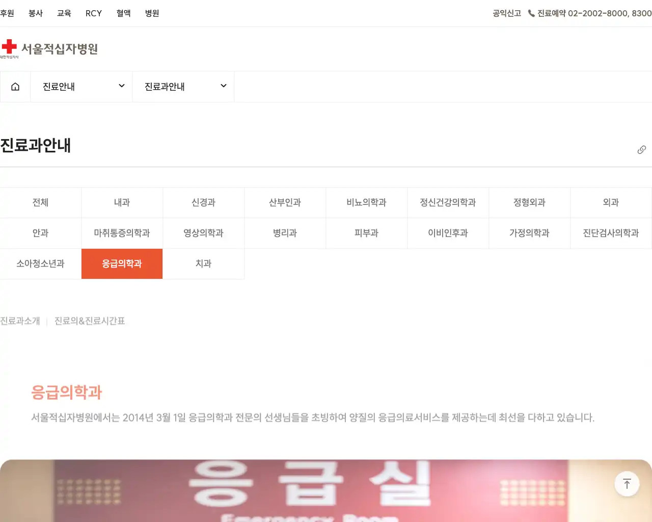This screenshot has height=522, width=652.
Task: Open the 병원 menu
Action: coord(152,13)
